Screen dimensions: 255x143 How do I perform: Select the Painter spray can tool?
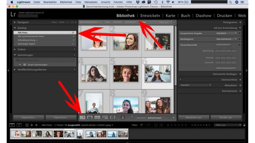coord(122,118)
